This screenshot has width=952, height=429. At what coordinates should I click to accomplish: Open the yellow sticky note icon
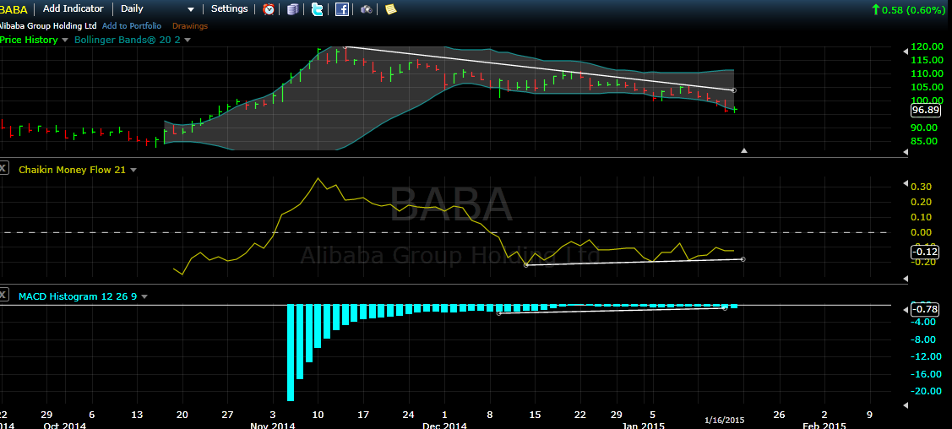[x=390, y=9]
